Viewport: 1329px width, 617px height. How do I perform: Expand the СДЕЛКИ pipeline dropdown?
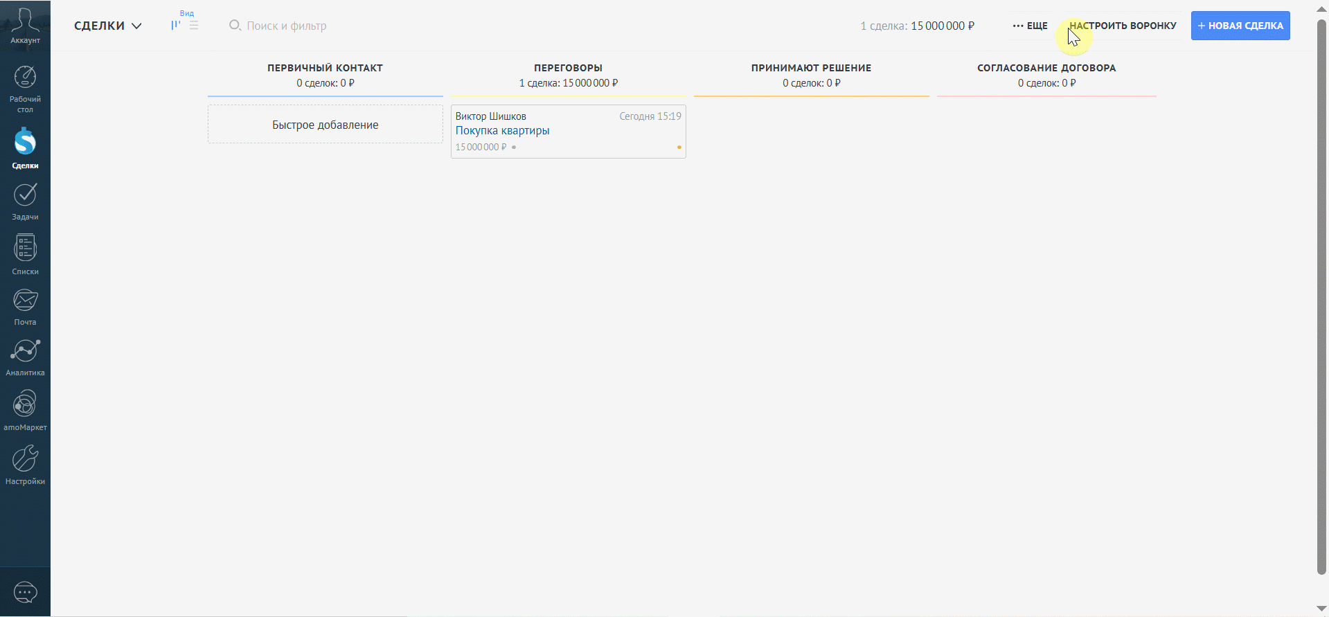(108, 26)
